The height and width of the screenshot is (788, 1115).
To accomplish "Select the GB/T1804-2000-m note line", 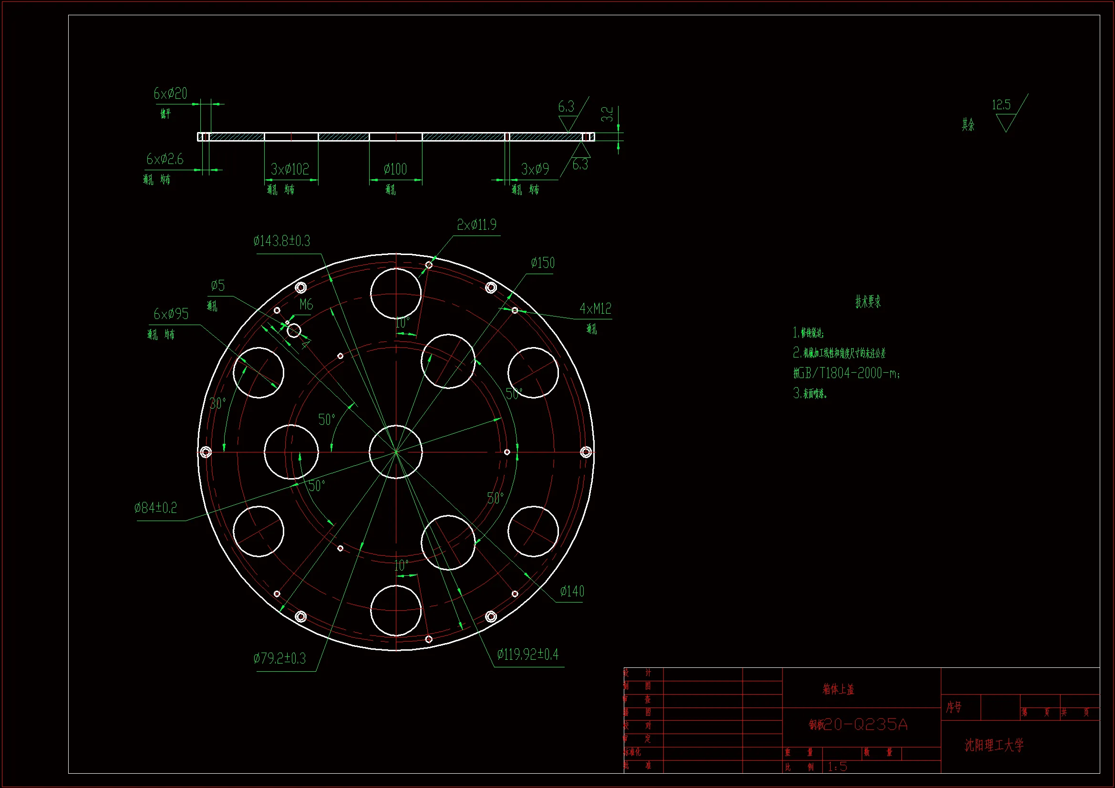I will pyautogui.click(x=847, y=373).
